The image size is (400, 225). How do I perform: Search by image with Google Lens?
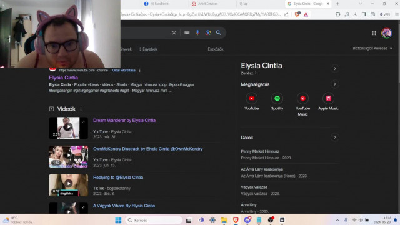[x=208, y=32]
